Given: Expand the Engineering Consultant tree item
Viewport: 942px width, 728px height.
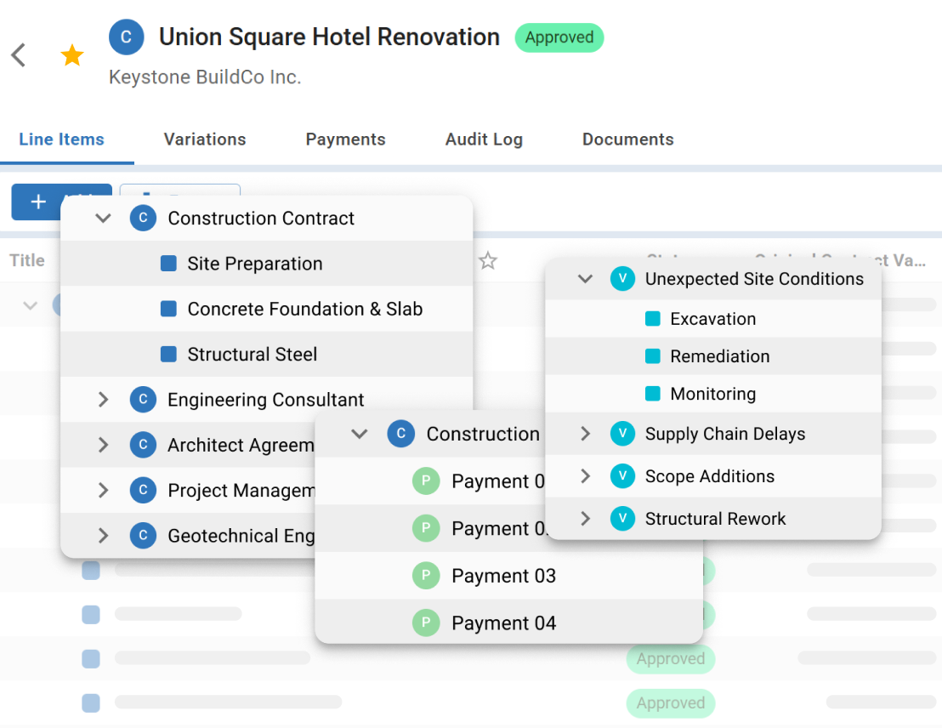Looking at the screenshot, I should point(103,400).
